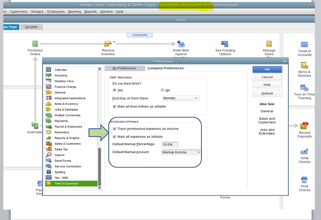This screenshot has height=220, width=321.
Task: Toggle Mark all time entries as billable
Action: [x=115, y=107]
